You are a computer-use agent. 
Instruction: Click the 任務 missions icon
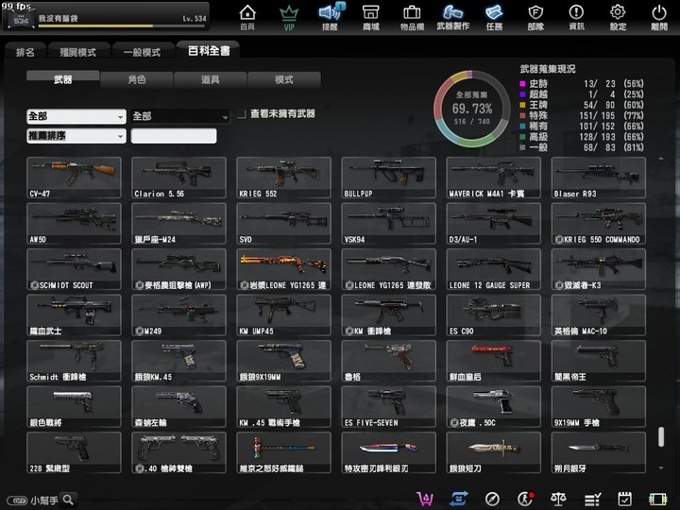494,16
